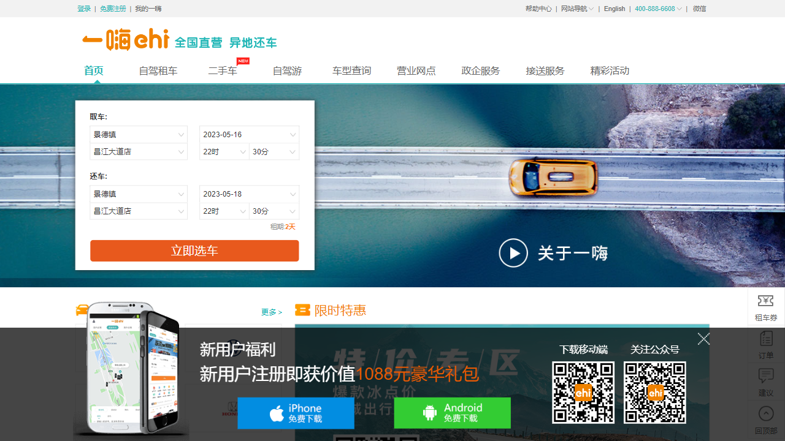Click the 限时特惠 heading
Image resolution: width=785 pixels, height=441 pixels.
coord(340,311)
